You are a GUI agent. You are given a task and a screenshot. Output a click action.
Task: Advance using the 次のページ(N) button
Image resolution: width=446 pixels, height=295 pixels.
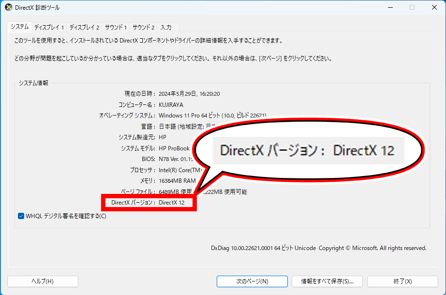(252, 281)
